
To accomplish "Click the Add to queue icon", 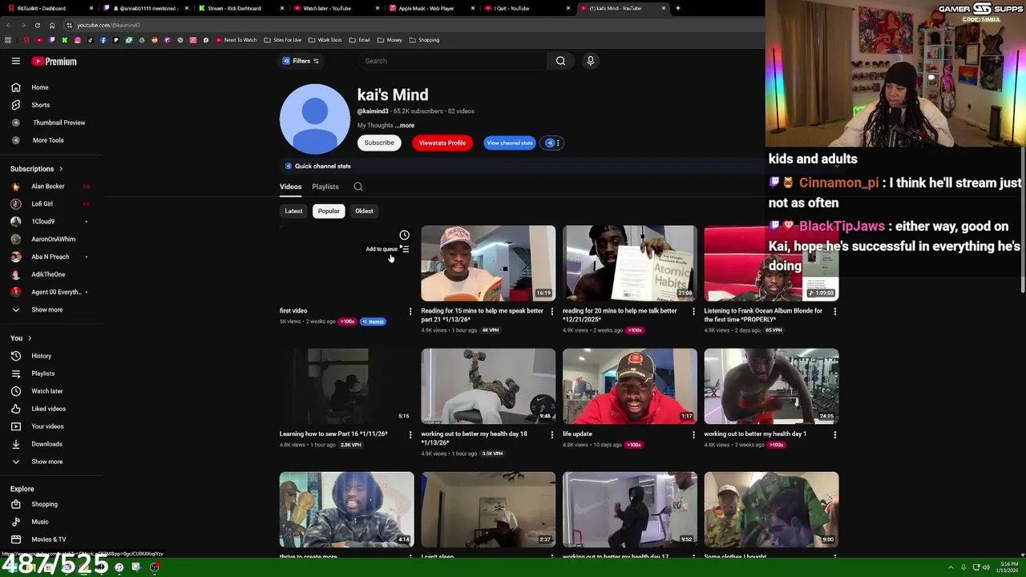I will (x=405, y=249).
